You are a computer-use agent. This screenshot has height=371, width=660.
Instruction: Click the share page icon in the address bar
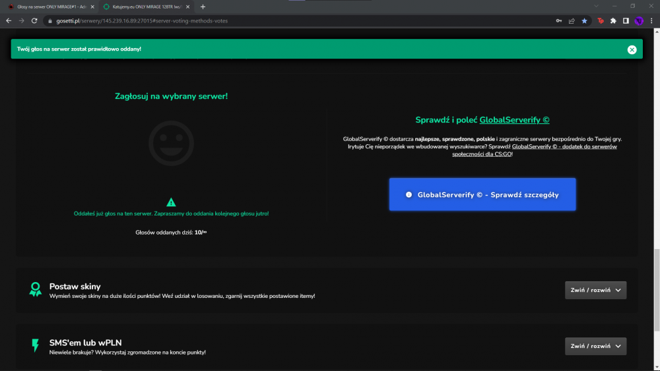click(572, 20)
